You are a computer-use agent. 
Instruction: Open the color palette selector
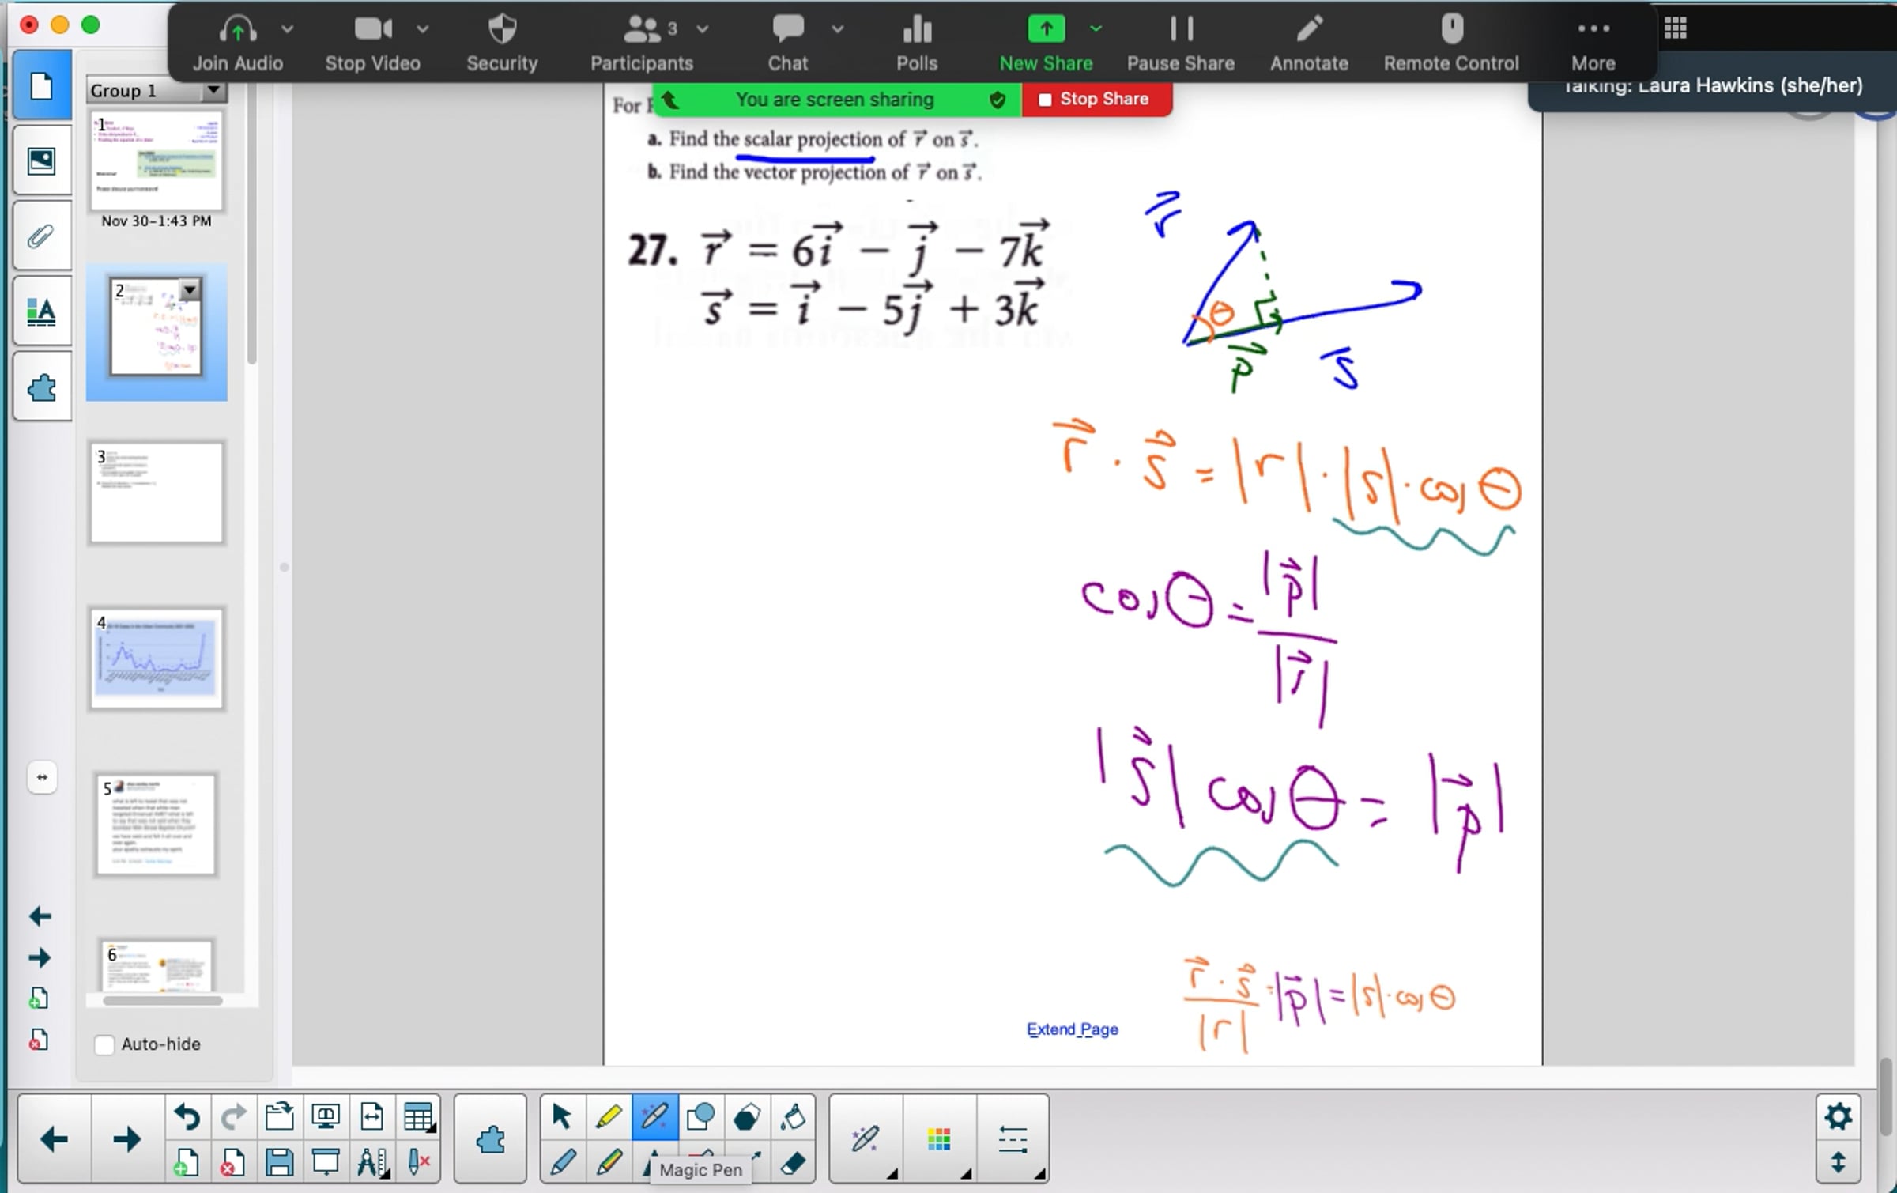coord(939,1139)
